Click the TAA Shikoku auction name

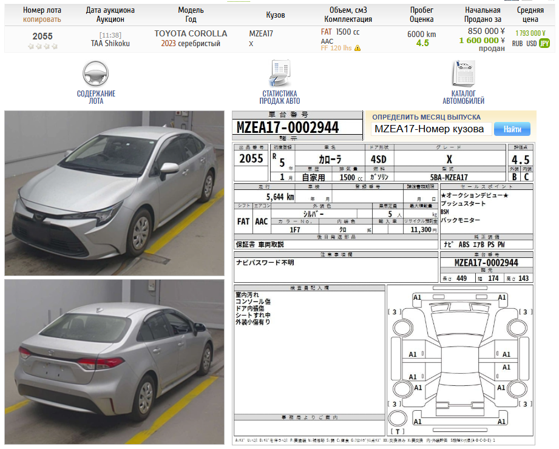pyautogui.click(x=110, y=44)
